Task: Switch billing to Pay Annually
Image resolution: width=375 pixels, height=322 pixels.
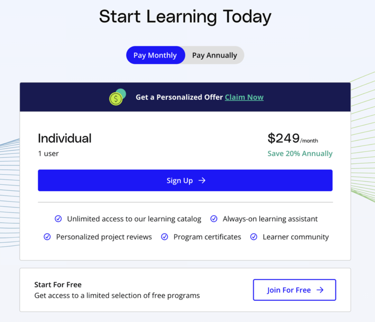Action: coord(214,55)
